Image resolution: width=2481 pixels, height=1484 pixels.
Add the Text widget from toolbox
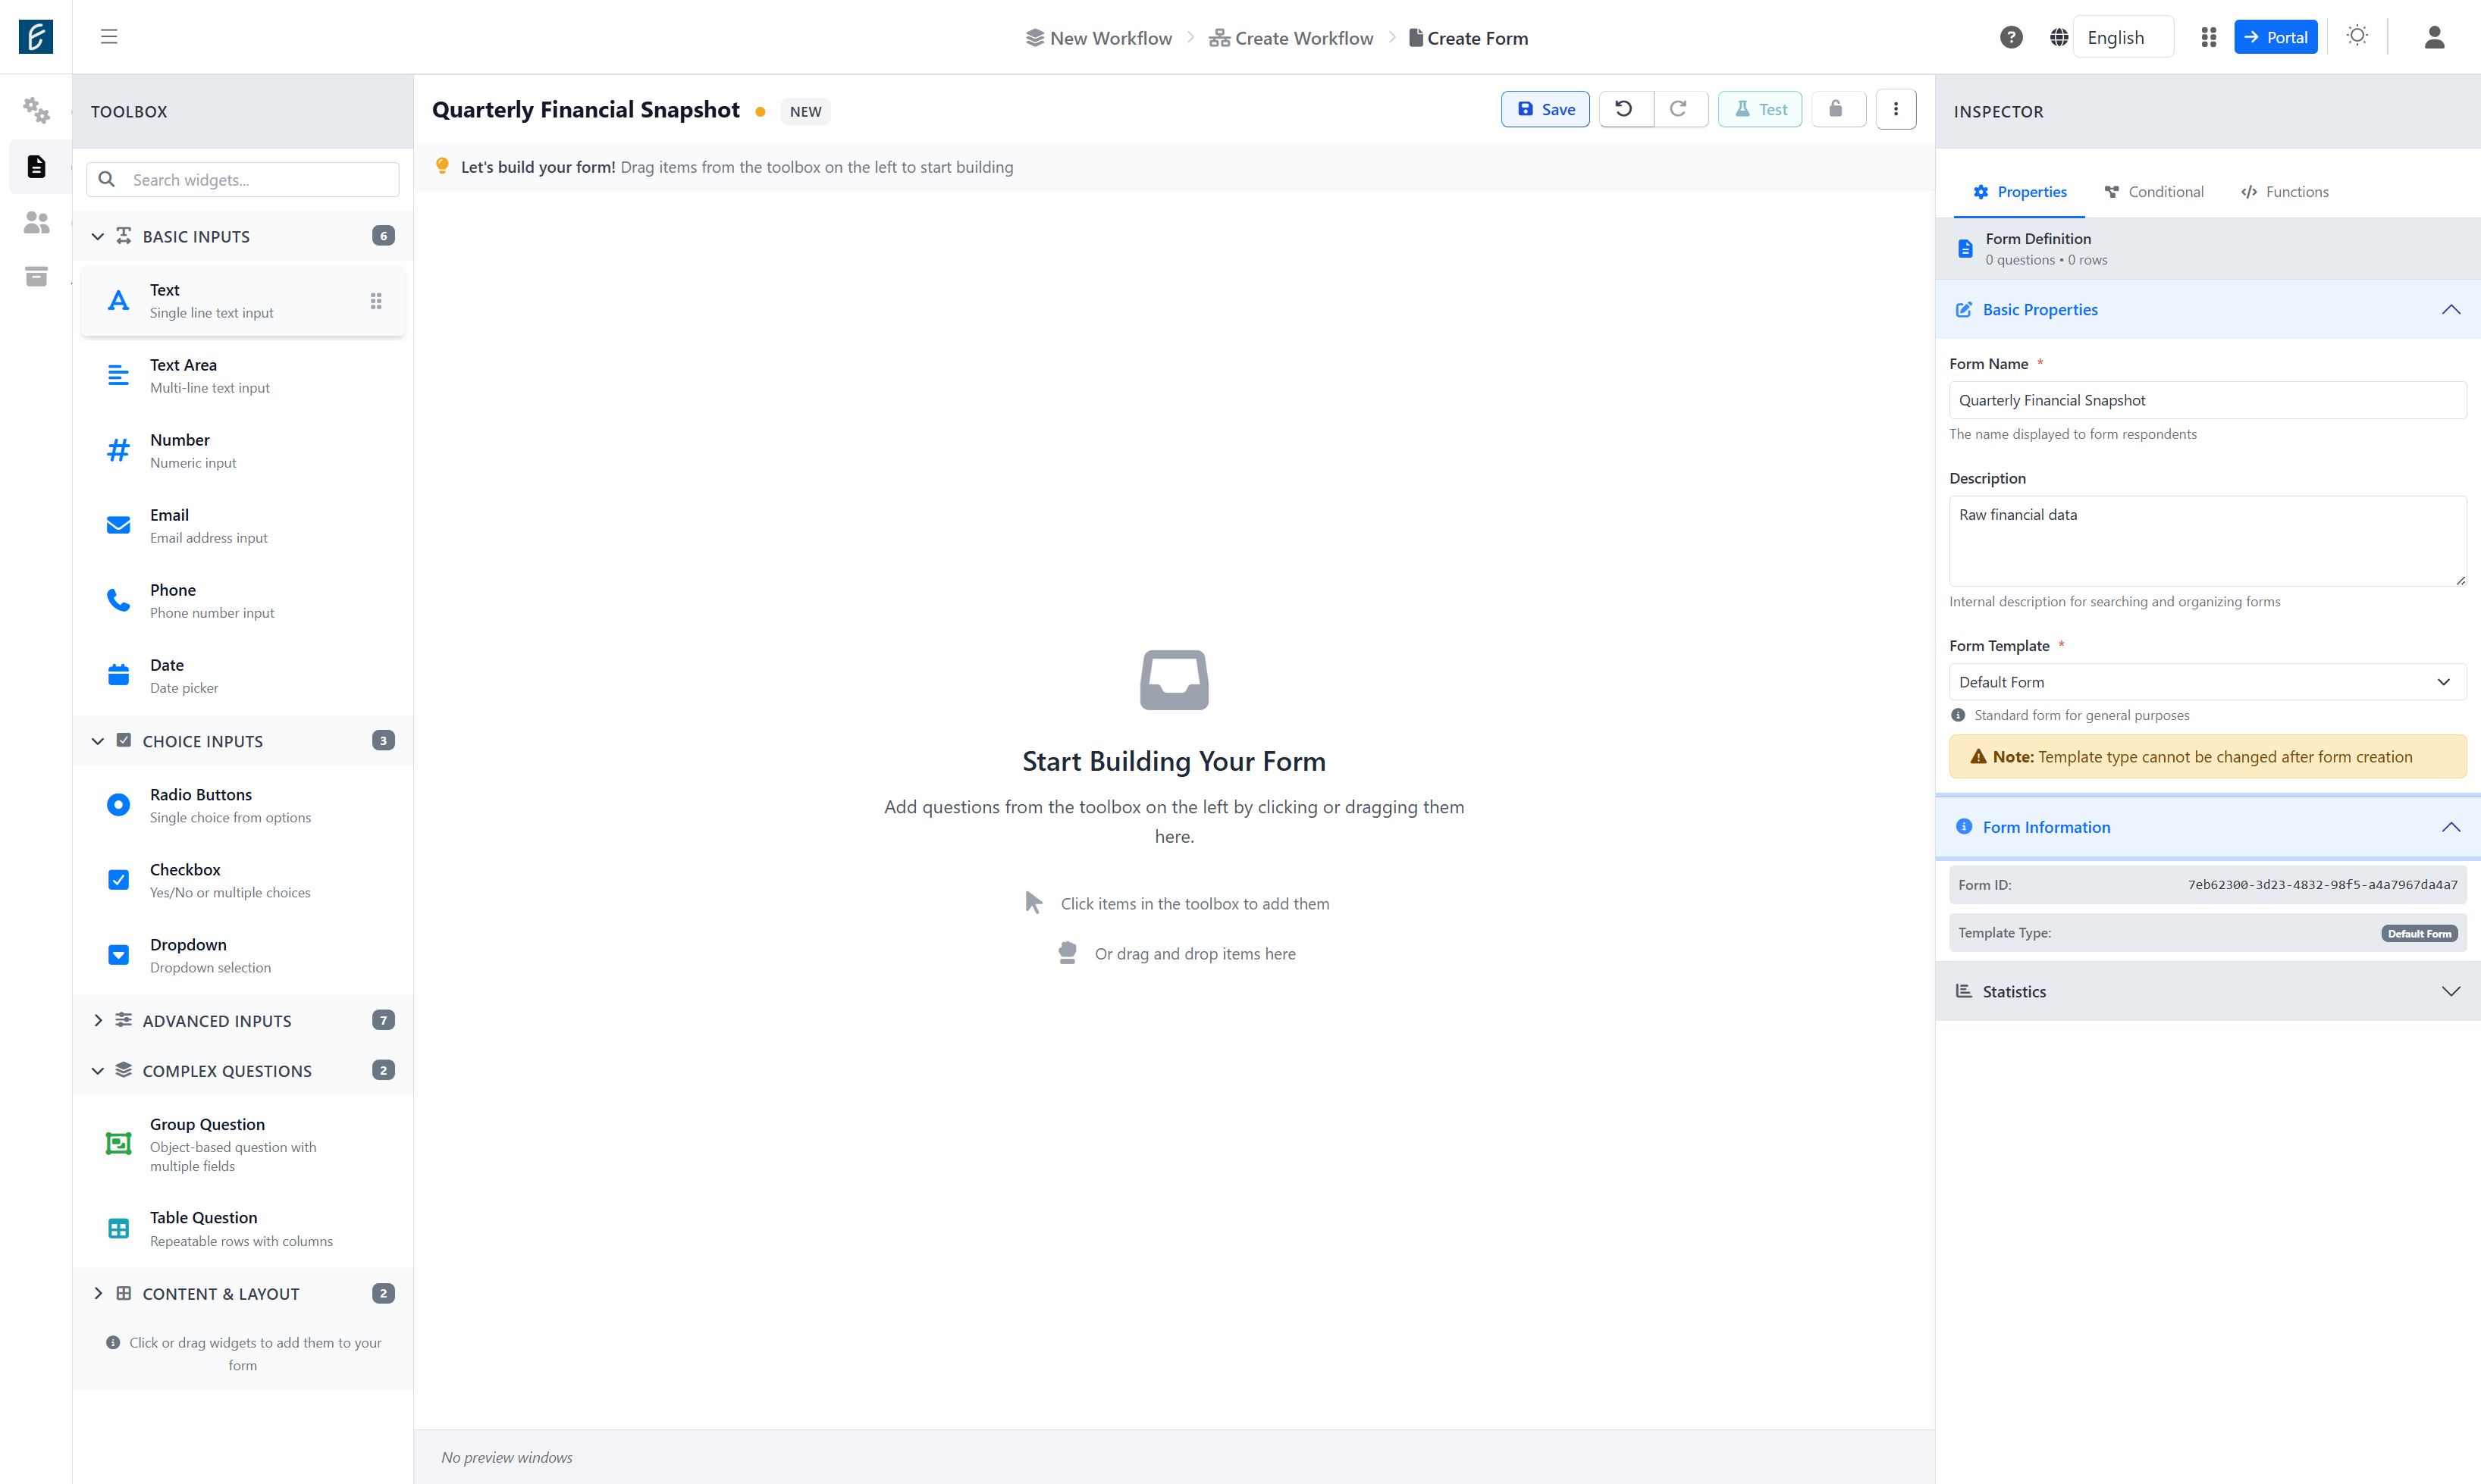tap(242, 301)
